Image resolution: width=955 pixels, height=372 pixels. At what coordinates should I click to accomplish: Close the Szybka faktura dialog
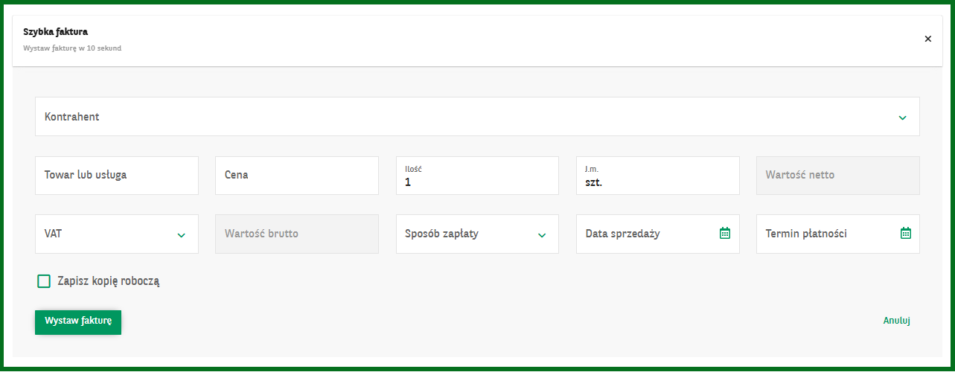click(x=927, y=39)
